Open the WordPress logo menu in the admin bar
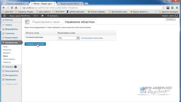181x102 pixels. pos(5,16)
